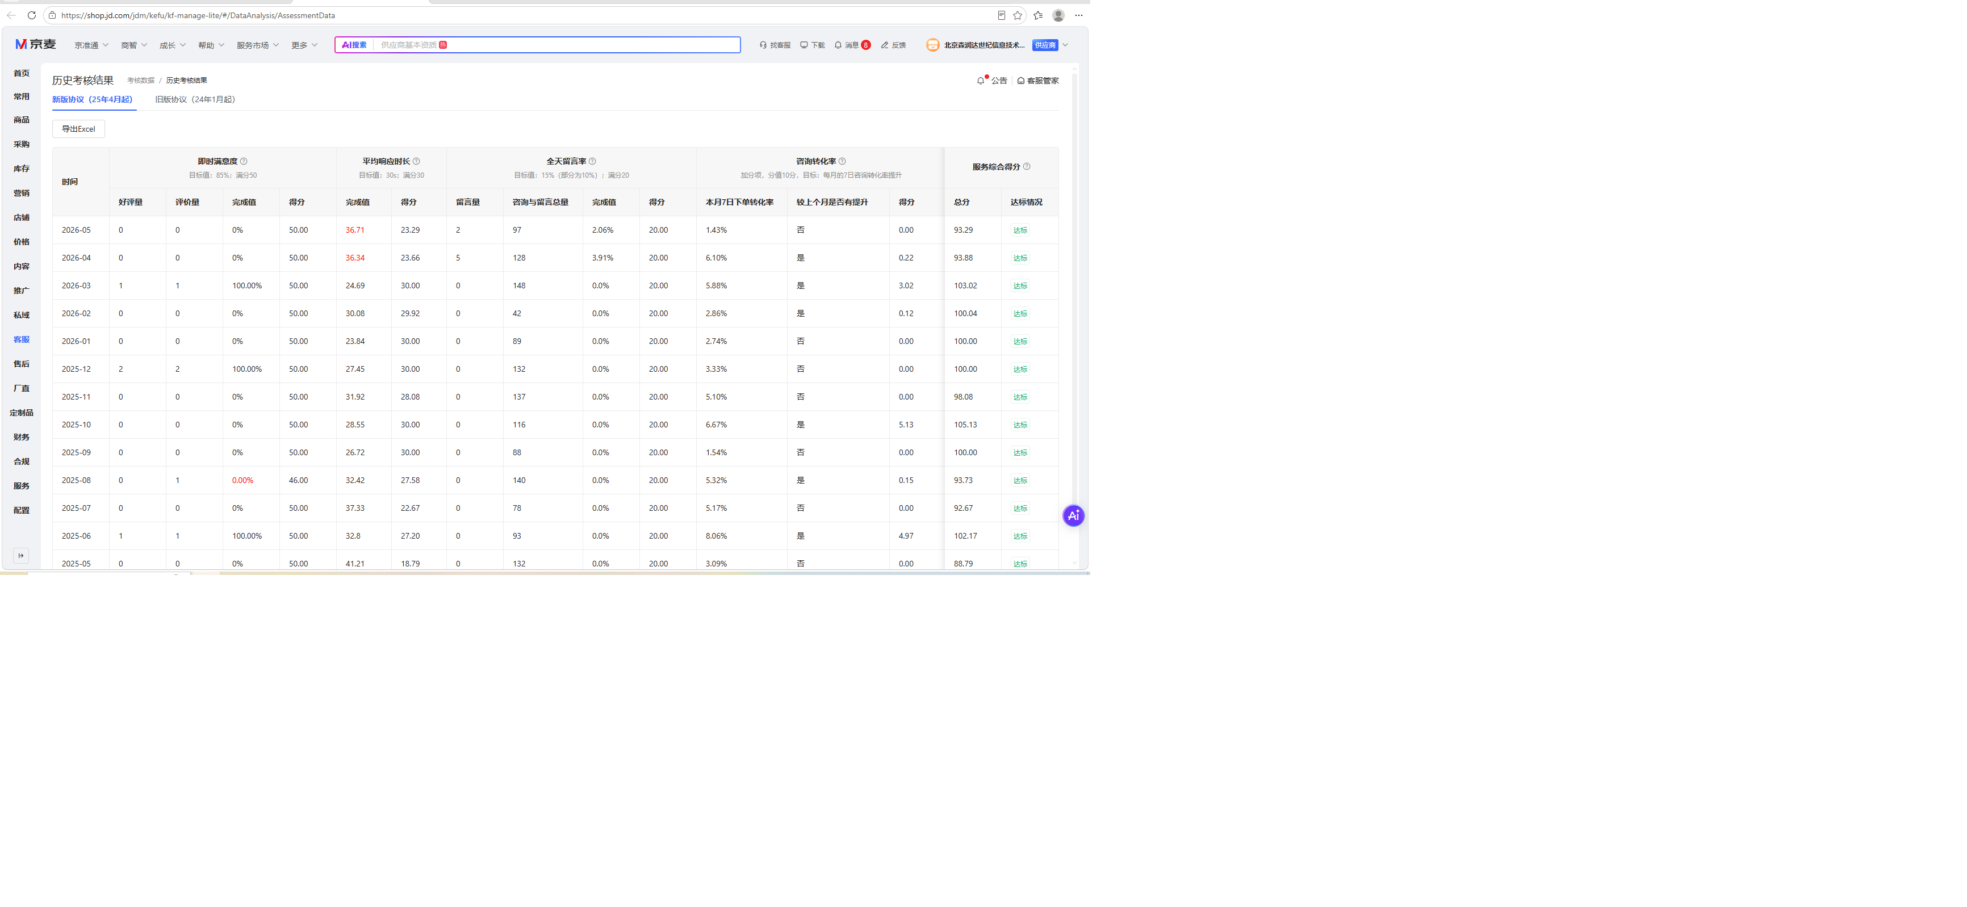Open the floating purple AI assistant button
1967x907 pixels.
pyautogui.click(x=1073, y=515)
